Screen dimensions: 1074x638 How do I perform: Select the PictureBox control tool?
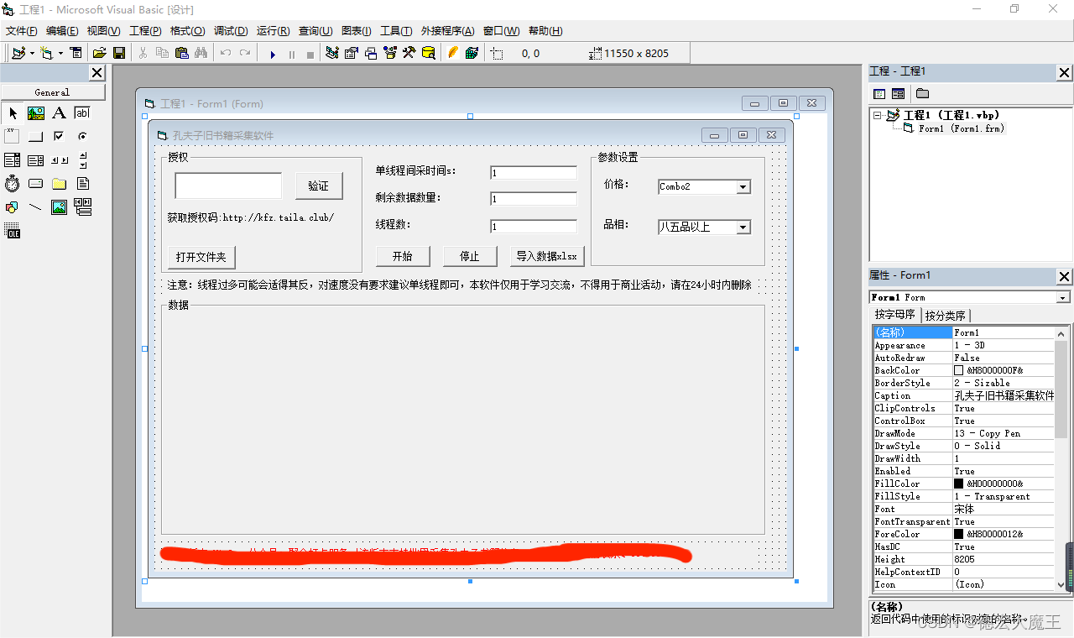(35, 113)
